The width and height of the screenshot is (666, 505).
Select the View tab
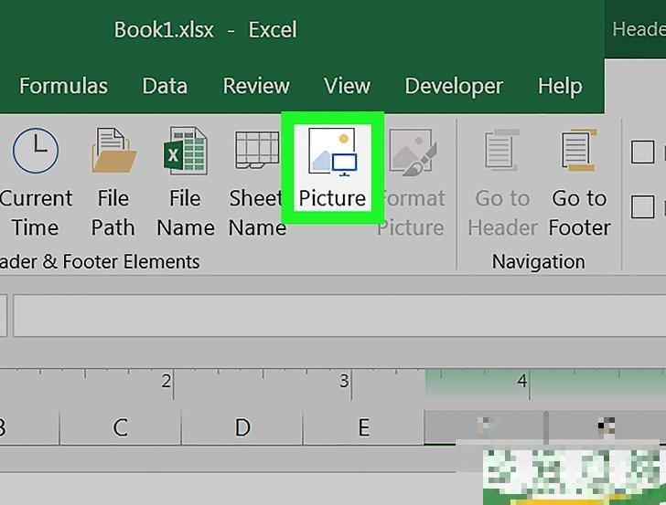[347, 87]
